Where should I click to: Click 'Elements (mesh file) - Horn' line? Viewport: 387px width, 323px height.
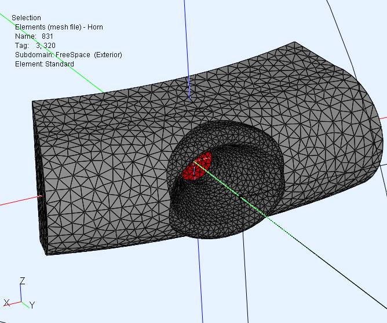click(59, 27)
